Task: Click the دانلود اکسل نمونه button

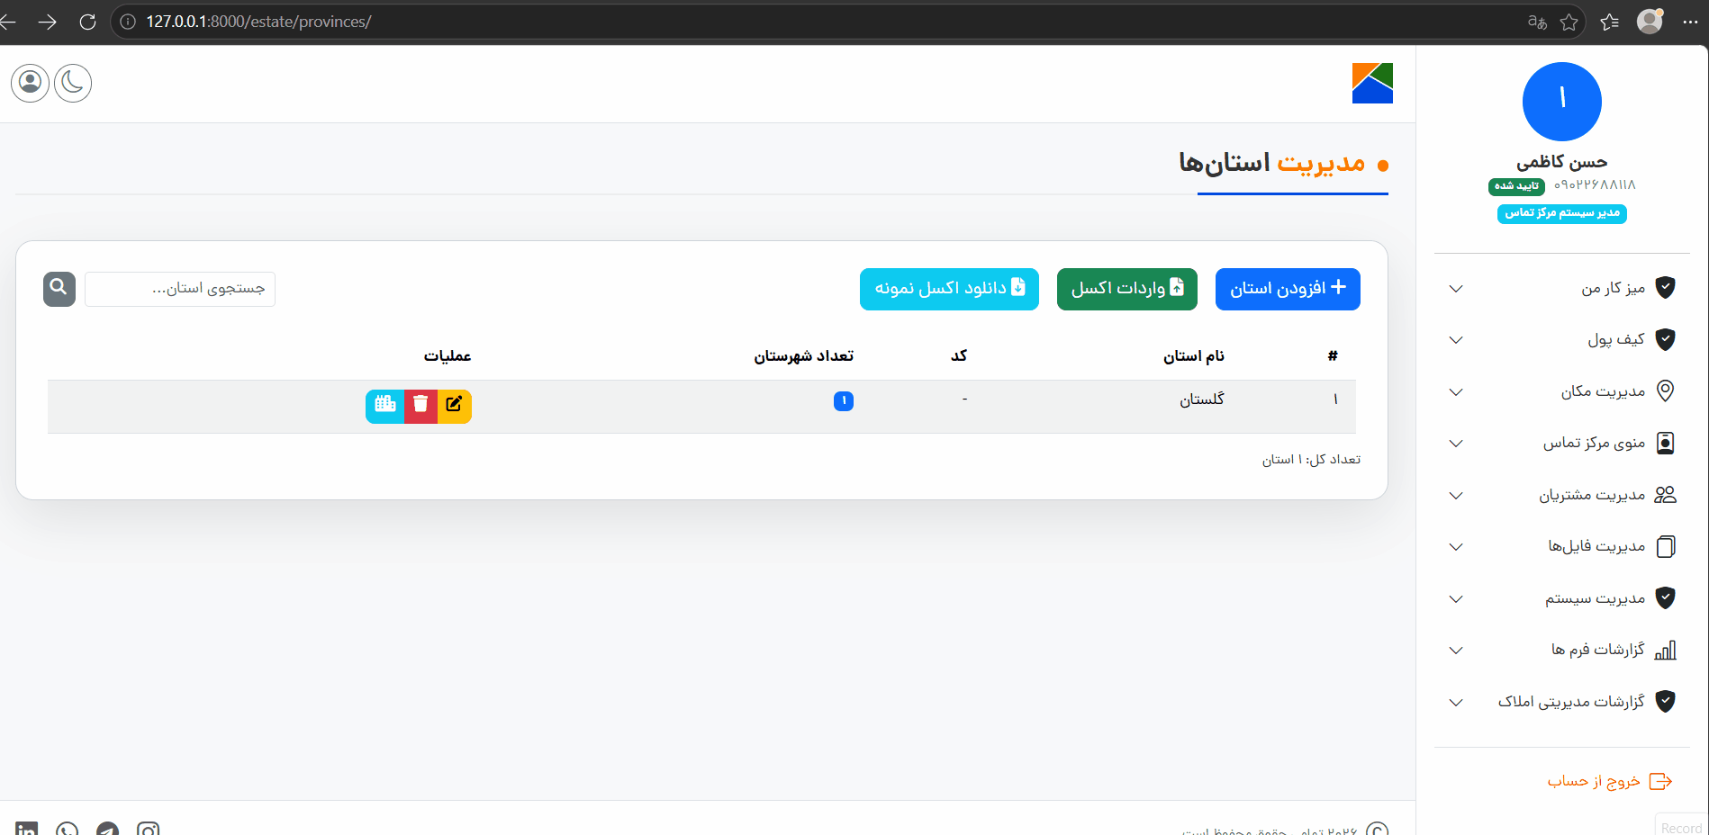Action: tap(949, 289)
